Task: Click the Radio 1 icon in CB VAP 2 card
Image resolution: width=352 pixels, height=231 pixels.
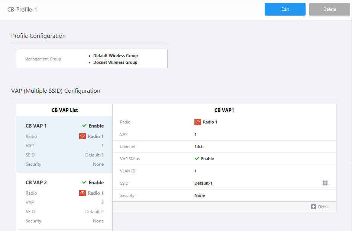Action: tap(83, 193)
